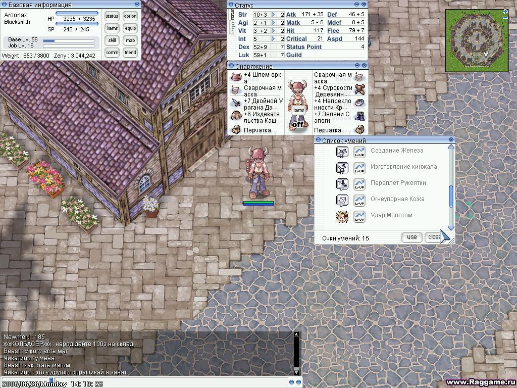Level up Огнеупорная Кожа skill
517x388 pixels.
coord(359,201)
